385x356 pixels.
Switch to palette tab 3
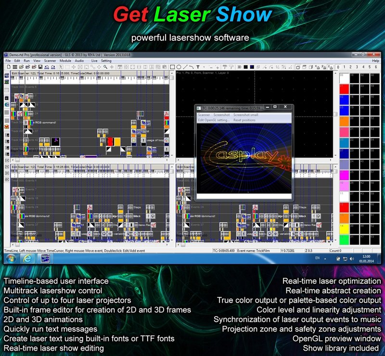357,67
